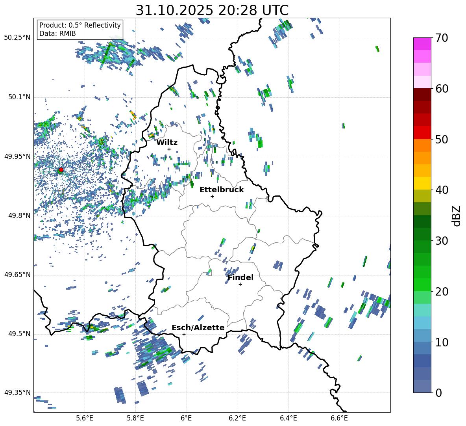Click the orange colorbar segment below 50

click(422, 145)
